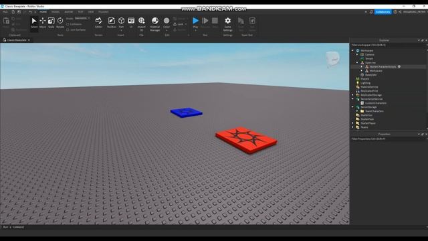
Task: Click the plus icon beside StarterCharacterScripts
Action: pyautogui.click(x=399, y=67)
